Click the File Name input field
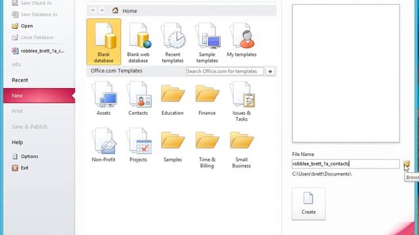The width and height of the screenshot is (419, 235). tap(346, 164)
